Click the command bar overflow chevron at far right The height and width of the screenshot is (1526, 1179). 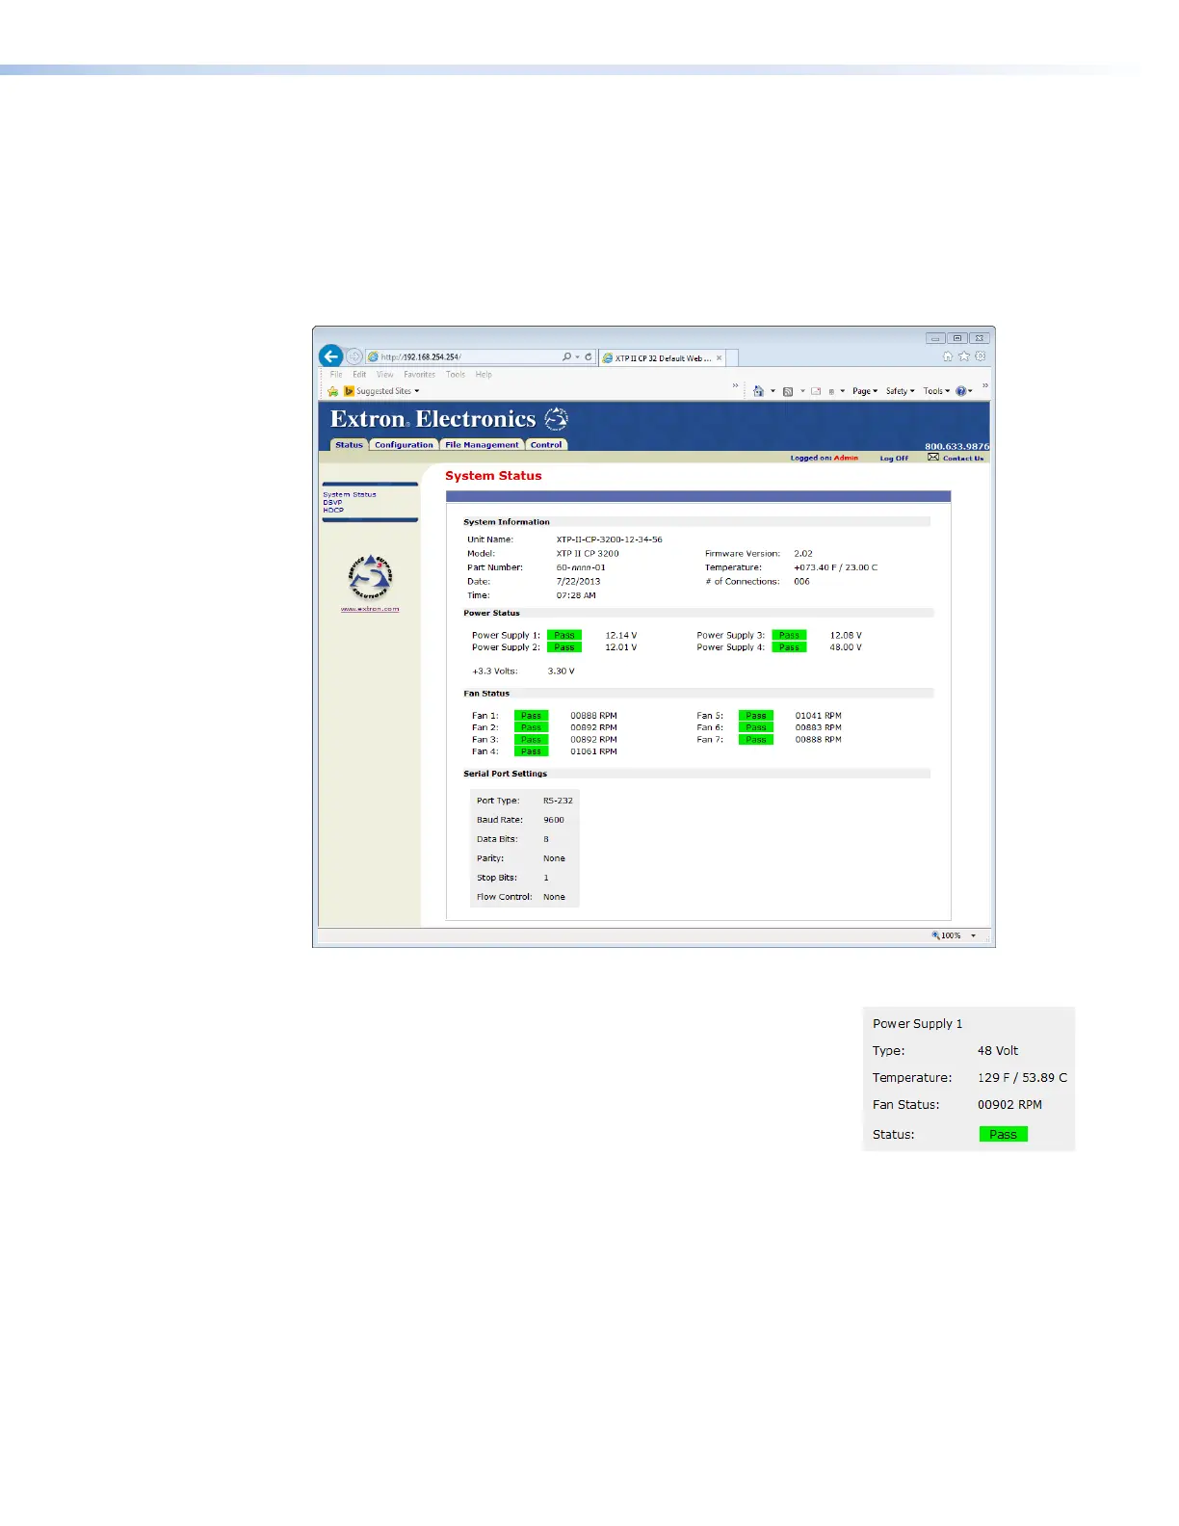point(984,385)
